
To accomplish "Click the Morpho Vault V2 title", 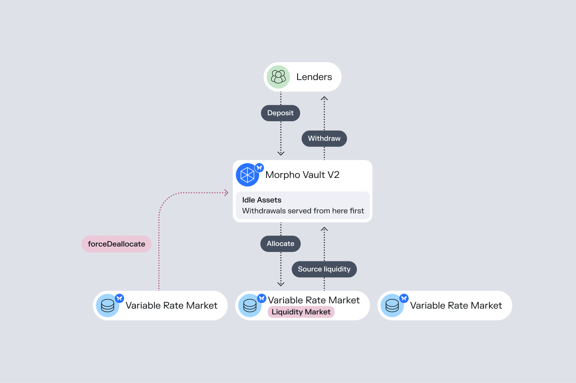I will coord(303,175).
